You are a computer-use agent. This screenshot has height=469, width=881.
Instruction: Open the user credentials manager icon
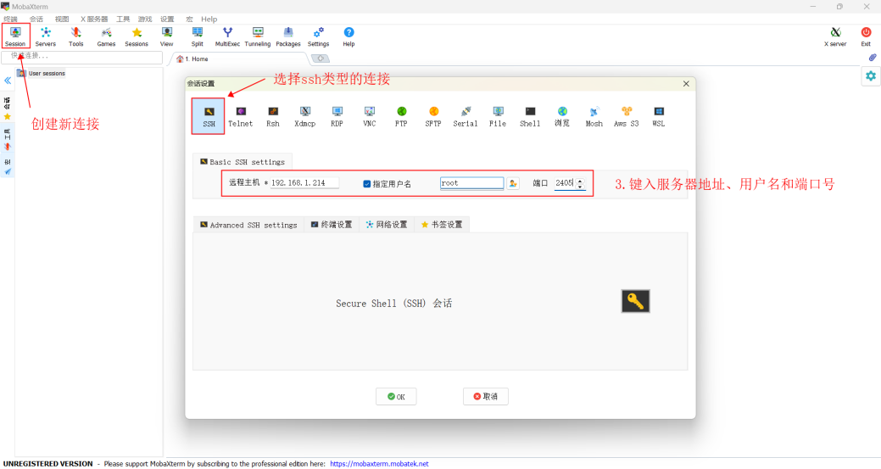tap(513, 183)
